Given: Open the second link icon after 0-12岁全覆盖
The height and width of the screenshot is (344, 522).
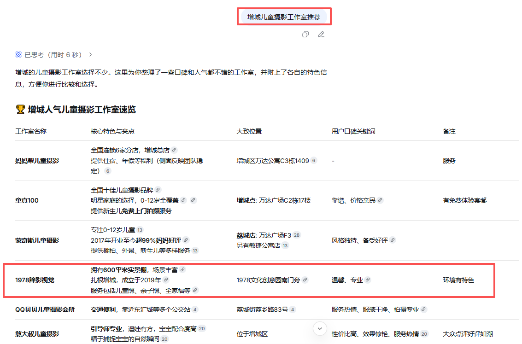Looking at the screenshot, I should [x=193, y=200].
